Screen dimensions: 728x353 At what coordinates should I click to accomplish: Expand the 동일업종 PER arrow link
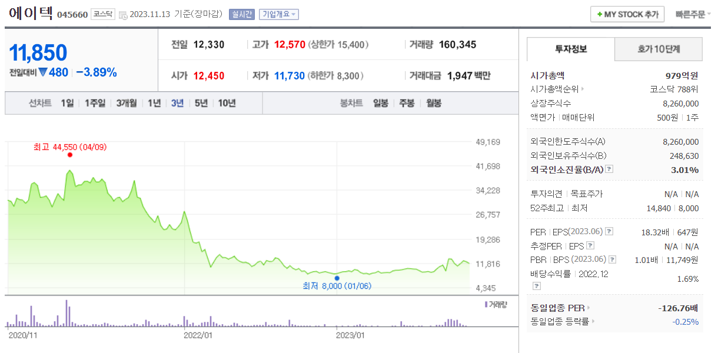coord(560,307)
